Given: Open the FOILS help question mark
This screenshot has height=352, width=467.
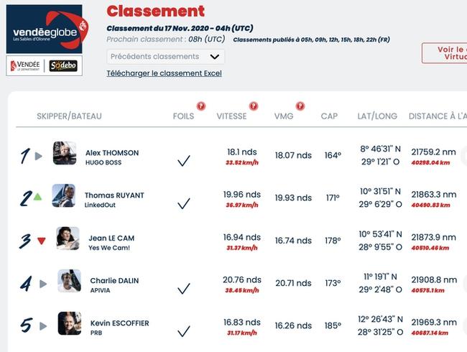Looking at the screenshot, I should [201, 106].
